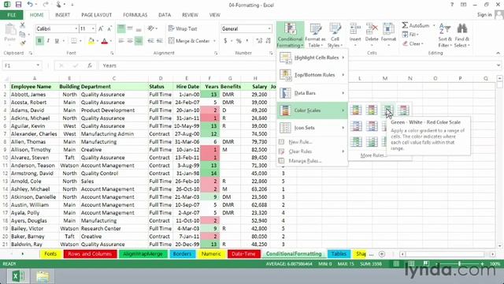Click the Accounting dollar format icon
Viewport: 504px width, 284px height.
pyautogui.click(x=225, y=41)
